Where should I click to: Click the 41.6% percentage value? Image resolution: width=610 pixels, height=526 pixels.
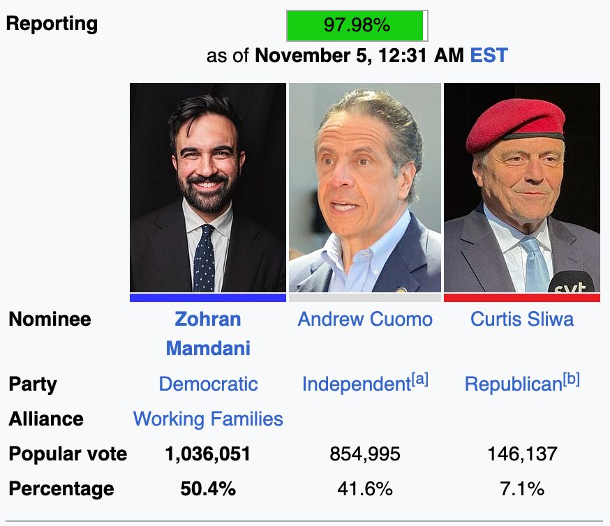click(365, 489)
